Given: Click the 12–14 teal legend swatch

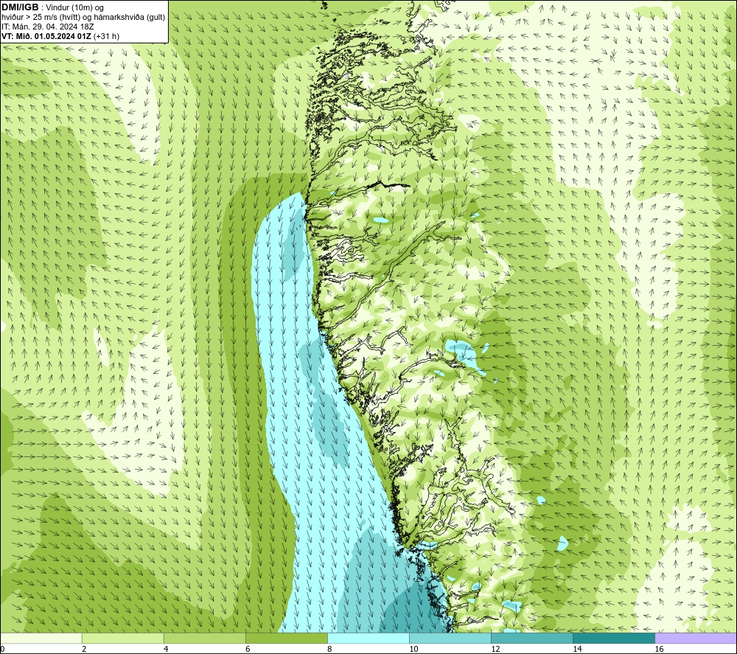Looking at the screenshot, I should (532, 639).
